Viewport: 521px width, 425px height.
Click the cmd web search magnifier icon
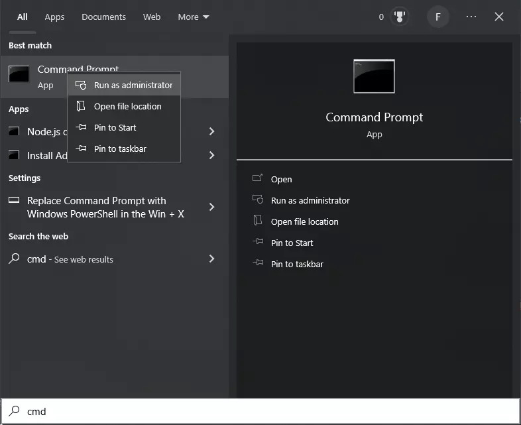point(14,259)
